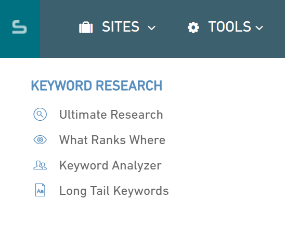The width and height of the screenshot is (285, 241).
Task: Click the eye icon for What Ranks Where
Action: click(x=40, y=140)
